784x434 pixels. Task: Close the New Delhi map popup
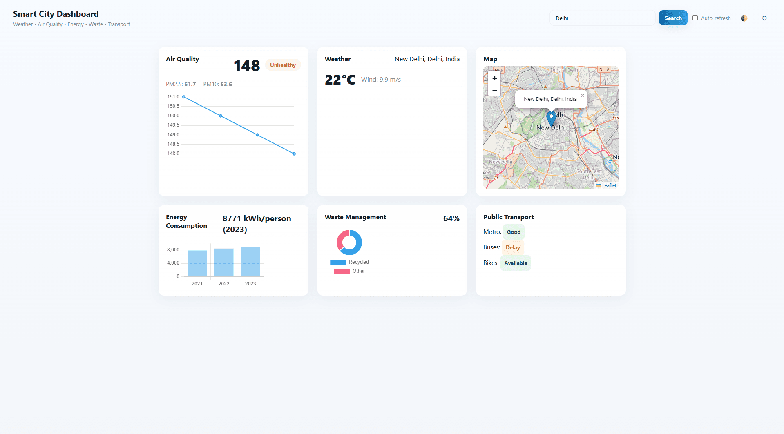[583, 96]
